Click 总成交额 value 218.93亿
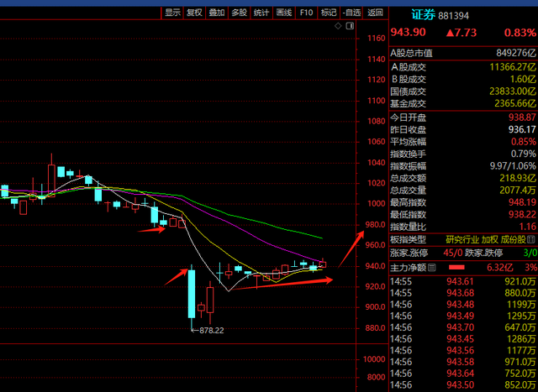The width and height of the screenshot is (538, 392). [518, 178]
